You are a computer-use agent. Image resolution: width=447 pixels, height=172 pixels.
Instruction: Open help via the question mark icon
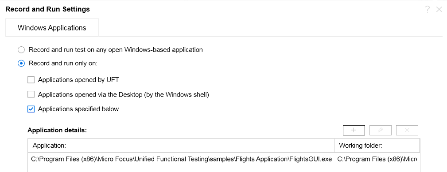(x=427, y=9)
